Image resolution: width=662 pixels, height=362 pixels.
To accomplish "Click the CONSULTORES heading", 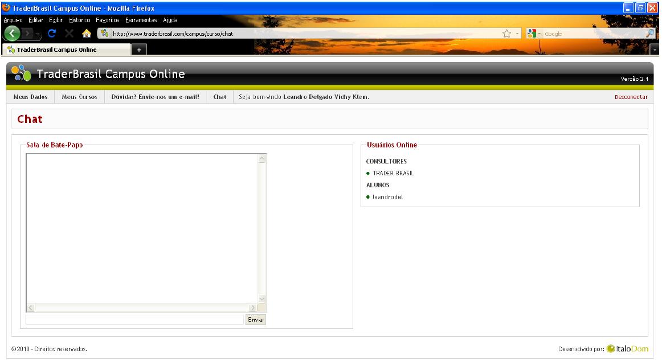I will [386, 162].
